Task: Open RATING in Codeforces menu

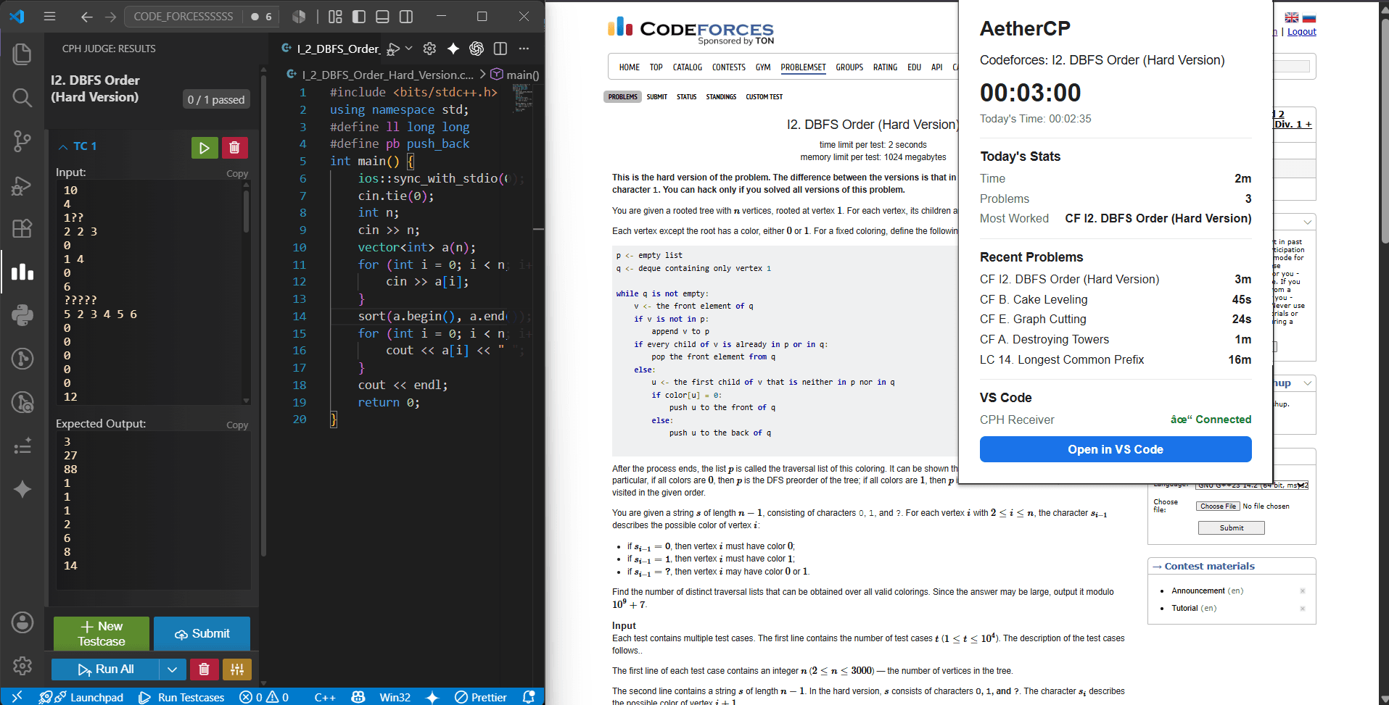Action: pos(885,67)
